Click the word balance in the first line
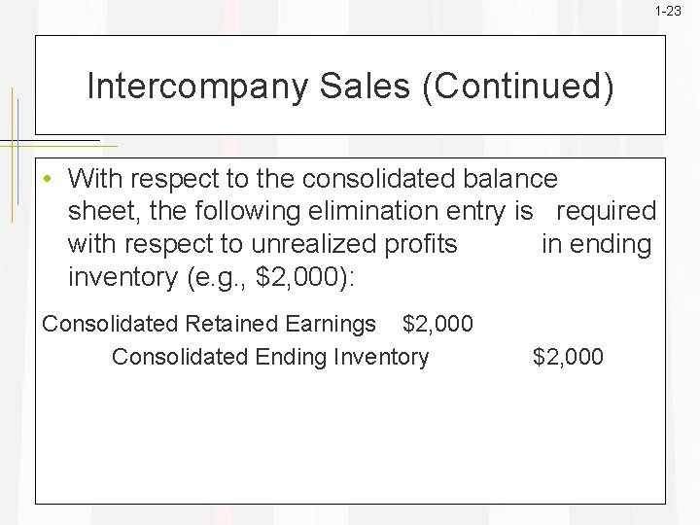The image size is (700, 525). click(510, 179)
